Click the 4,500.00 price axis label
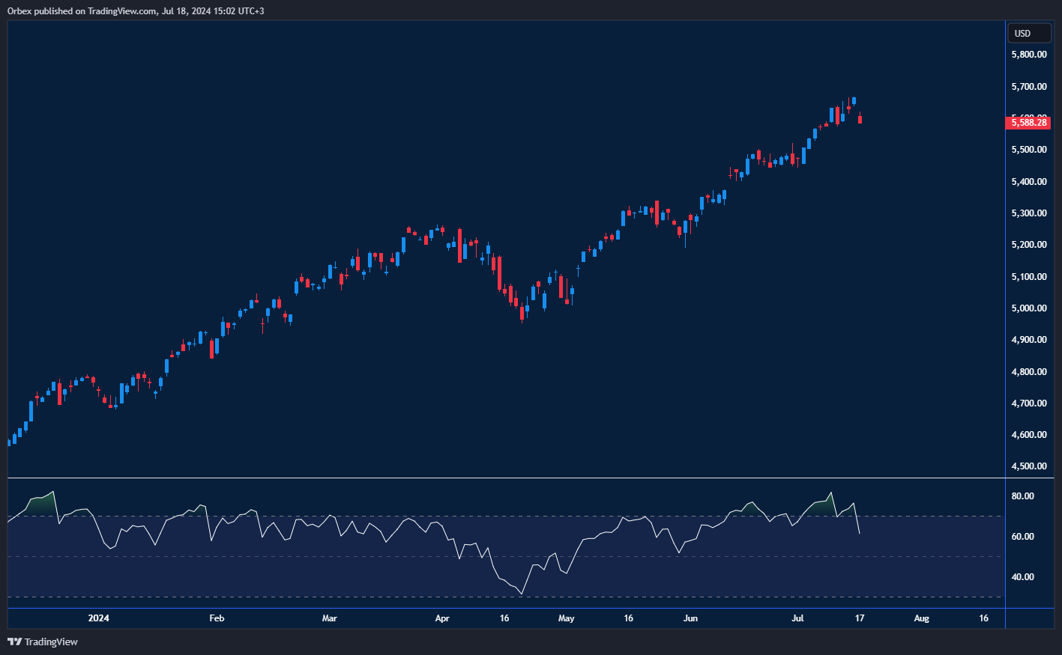Screen dimensions: 1062x655 pyautogui.click(x=1028, y=466)
